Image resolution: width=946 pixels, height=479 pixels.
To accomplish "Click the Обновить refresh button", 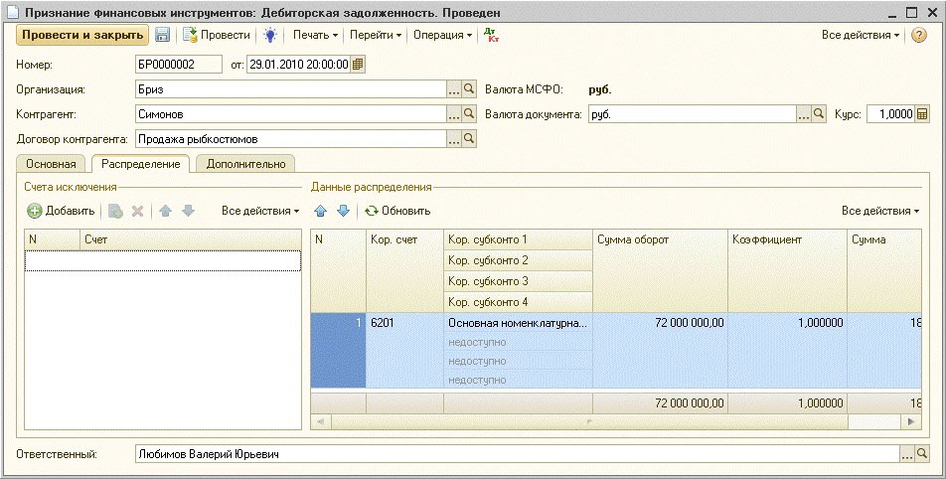I will coord(397,211).
